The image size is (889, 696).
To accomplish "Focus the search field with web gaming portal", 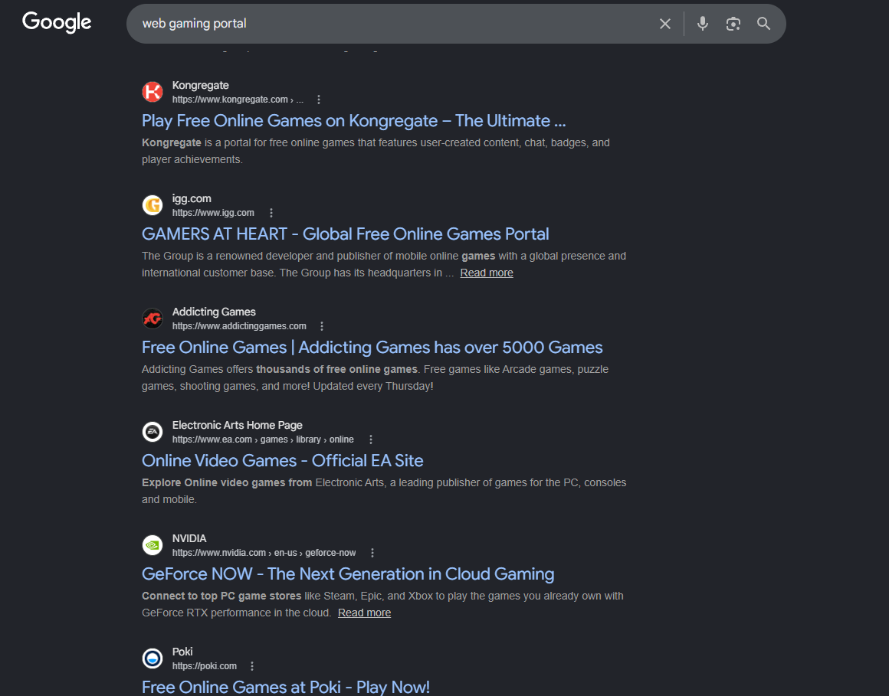I will pos(391,24).
